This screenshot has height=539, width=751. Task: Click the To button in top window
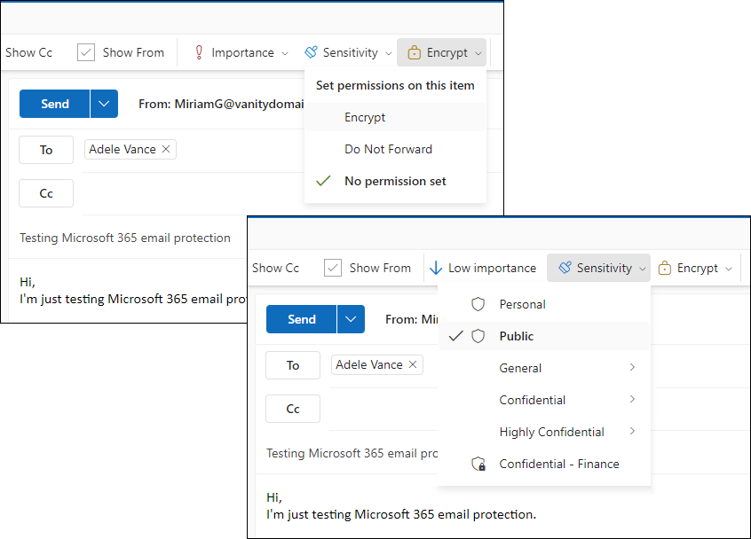(46, 150)
